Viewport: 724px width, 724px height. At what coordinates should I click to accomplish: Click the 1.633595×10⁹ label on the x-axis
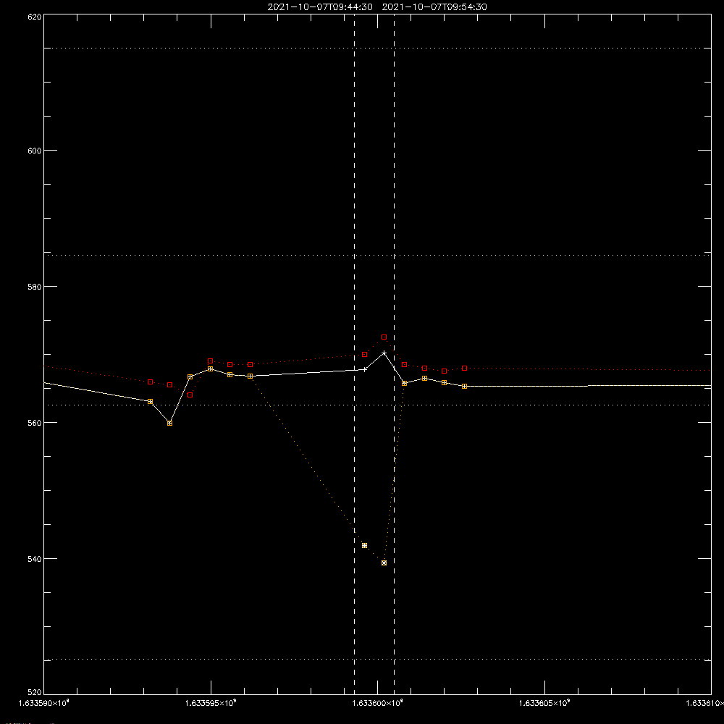tap(211, 703)
